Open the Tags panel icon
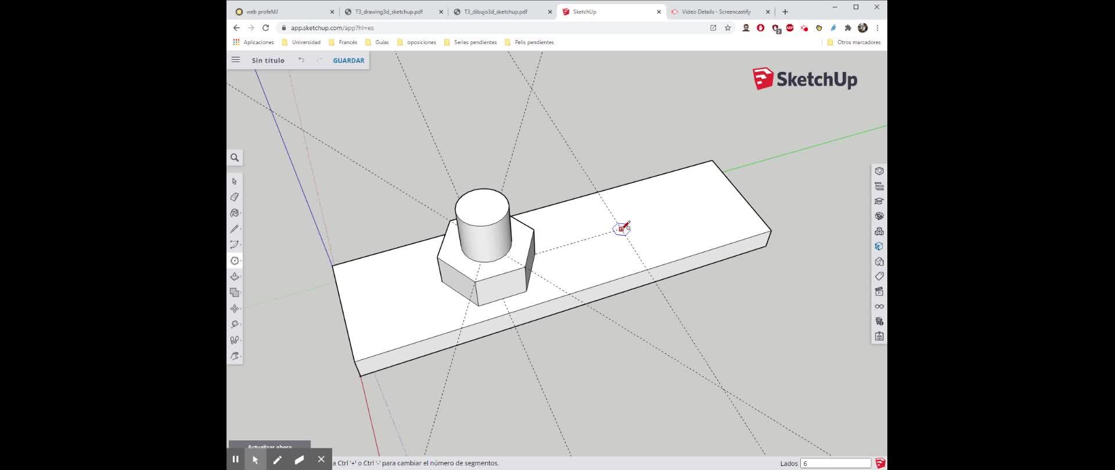 879,276
